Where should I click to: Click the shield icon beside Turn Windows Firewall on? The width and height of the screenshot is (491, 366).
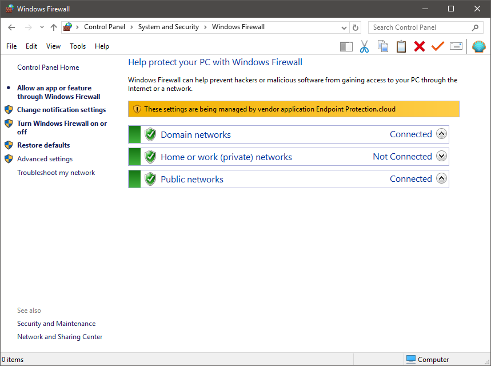point(9,123)
